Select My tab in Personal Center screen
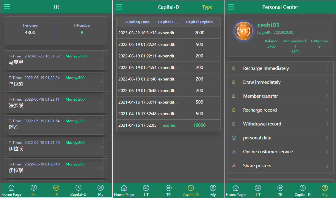 click(x=325, y=190)
